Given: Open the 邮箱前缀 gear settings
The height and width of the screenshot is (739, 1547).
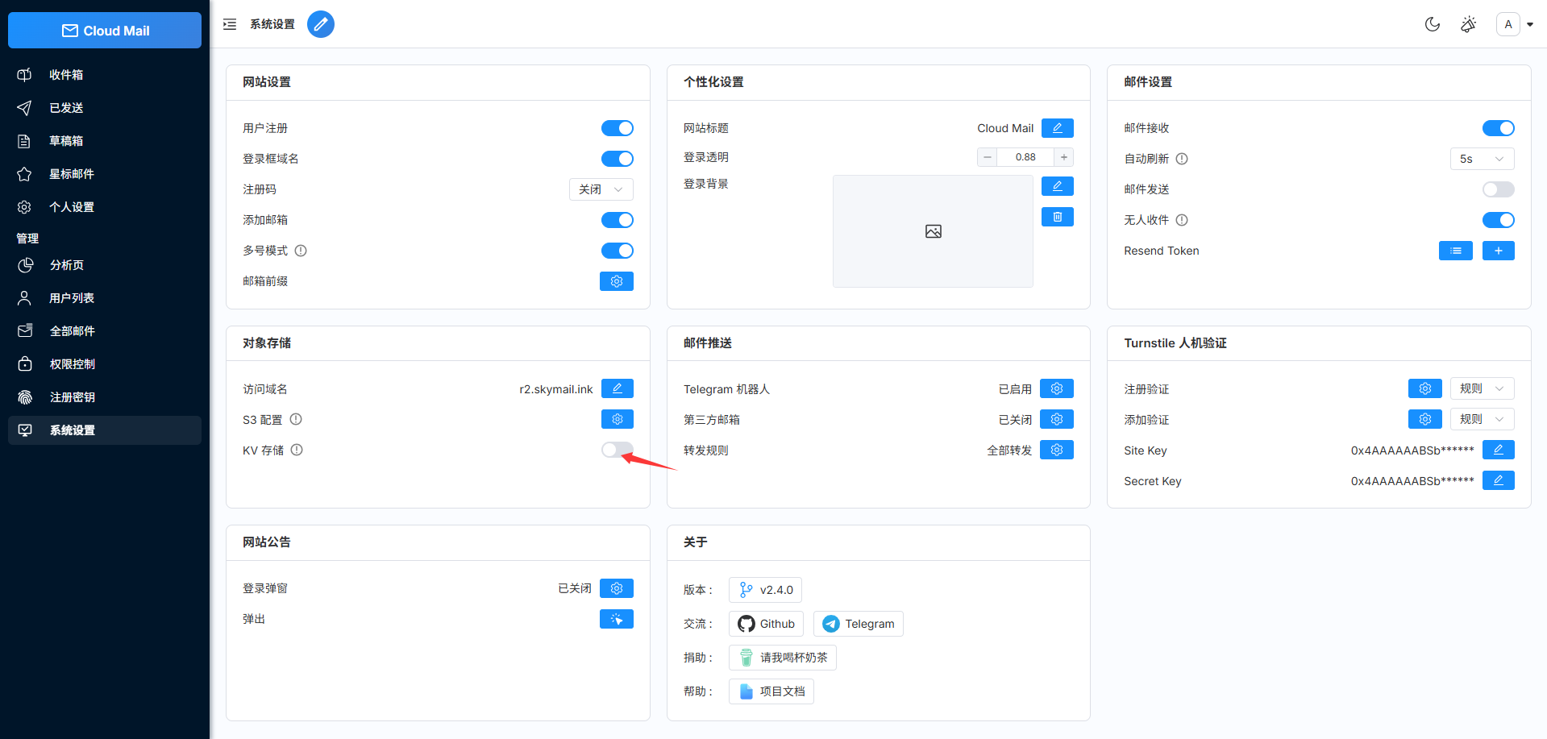Looking at the screenshot, I should 616,281.
